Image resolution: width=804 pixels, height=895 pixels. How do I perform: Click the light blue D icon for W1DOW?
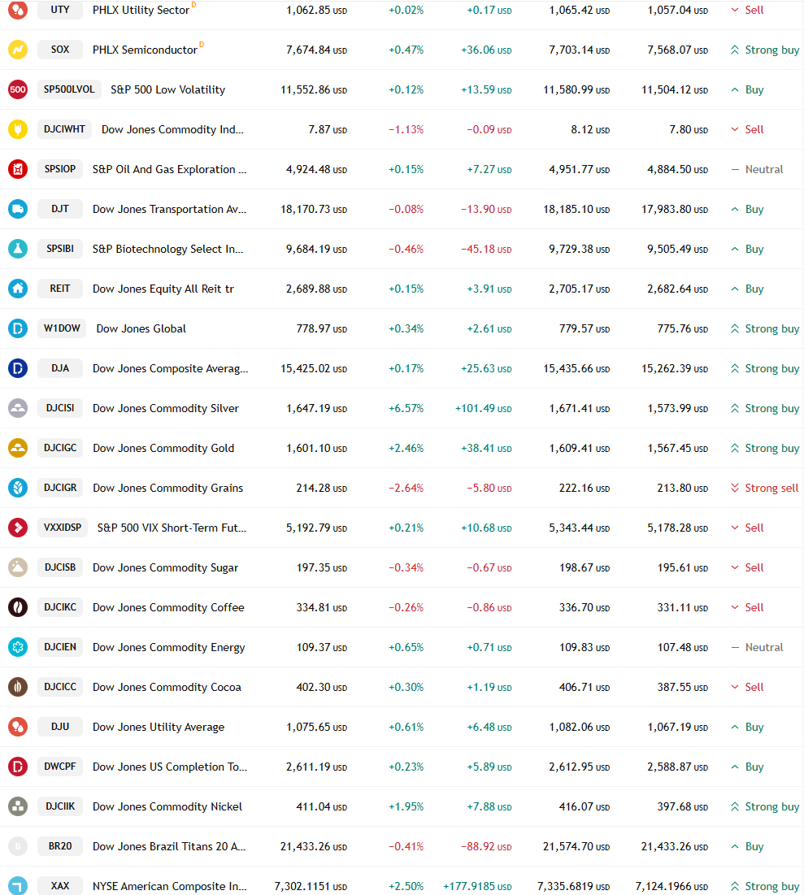click(x=18, y=328)
